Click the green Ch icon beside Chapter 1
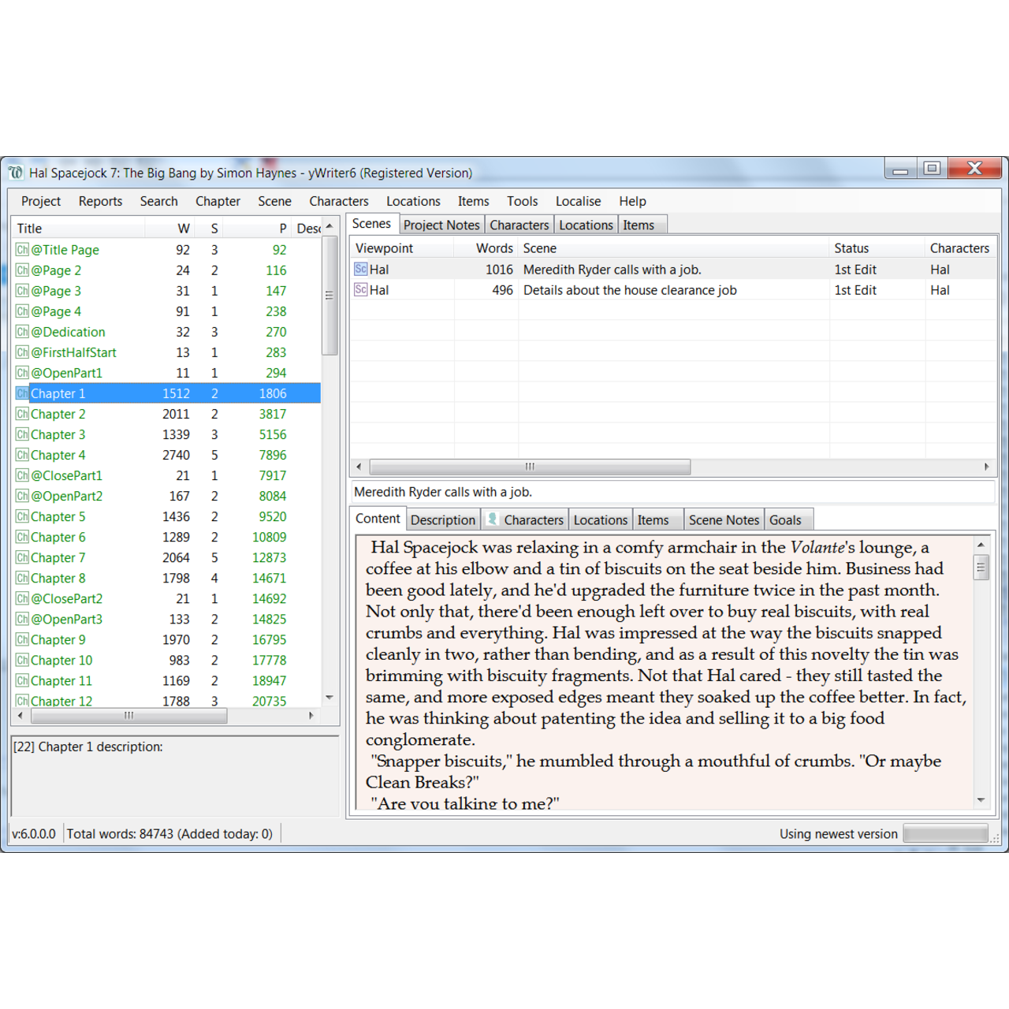The width and height of the screenshot is (1009, 1009). click(x=21, y=393)
